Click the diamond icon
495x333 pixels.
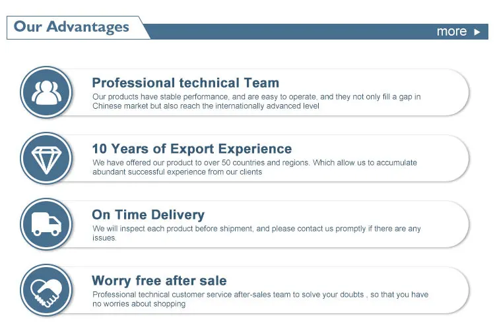click(x=46, y=158)
